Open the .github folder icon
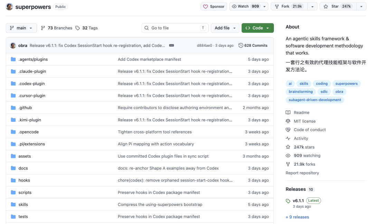This screenshot has height=224, width=373. coord(13,108)
